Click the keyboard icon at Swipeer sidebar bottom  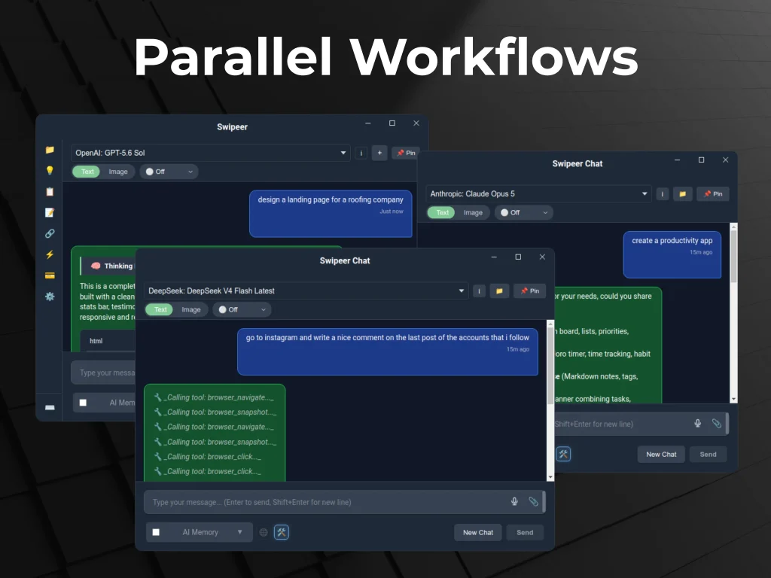pyautogui.click(x=50, y=407)
